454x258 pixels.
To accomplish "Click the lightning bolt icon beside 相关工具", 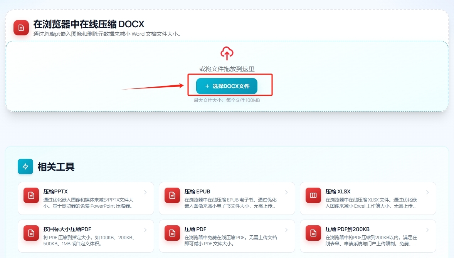I will click(25, 166).
